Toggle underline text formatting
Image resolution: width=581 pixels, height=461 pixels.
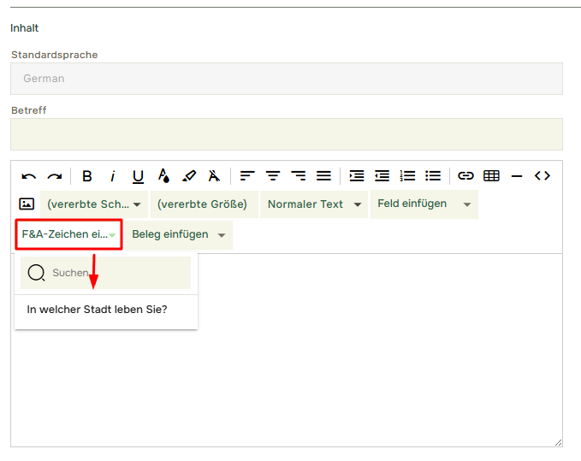[x=138, y=176]
